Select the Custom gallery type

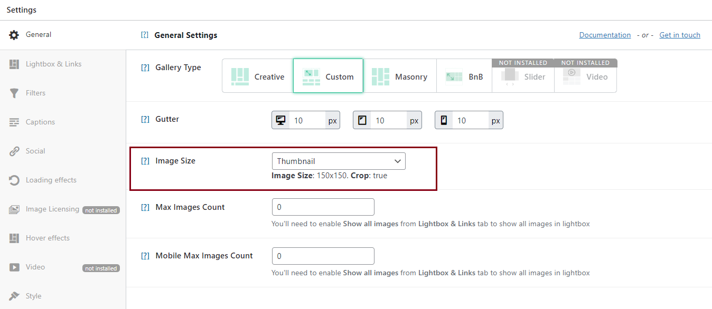[x=328, y=76]
